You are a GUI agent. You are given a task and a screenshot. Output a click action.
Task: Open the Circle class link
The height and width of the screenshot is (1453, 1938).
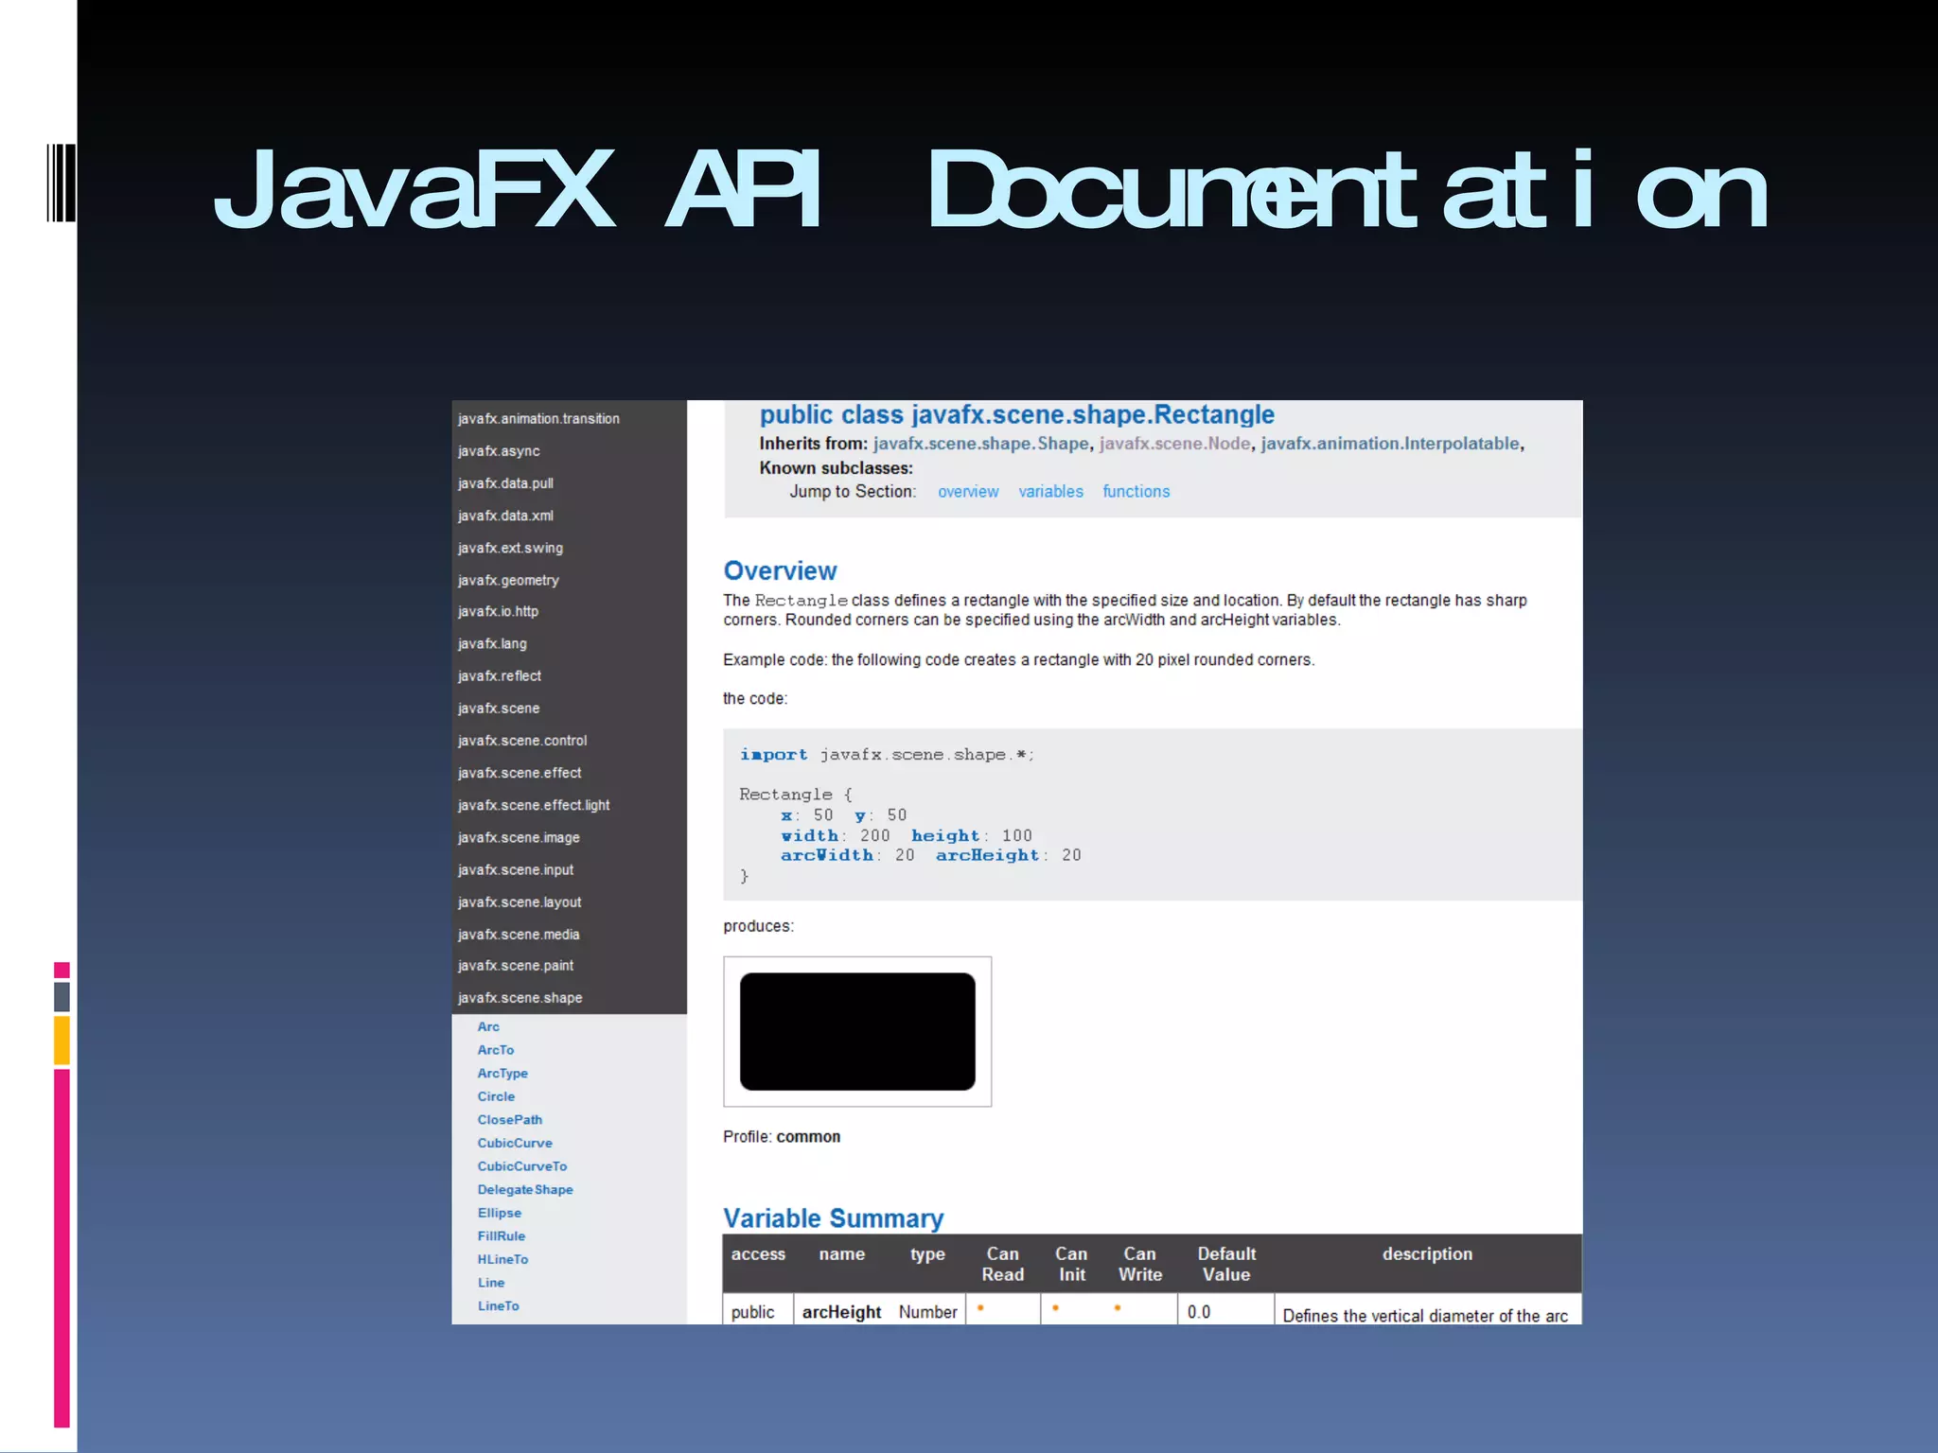coord(496,1096)
